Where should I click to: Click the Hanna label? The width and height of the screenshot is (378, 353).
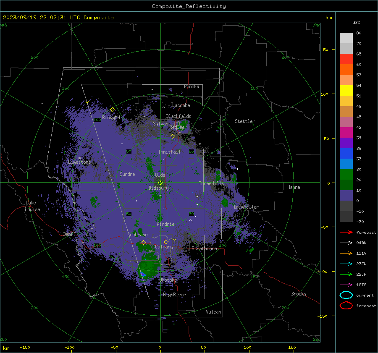[x=294, y=187]
